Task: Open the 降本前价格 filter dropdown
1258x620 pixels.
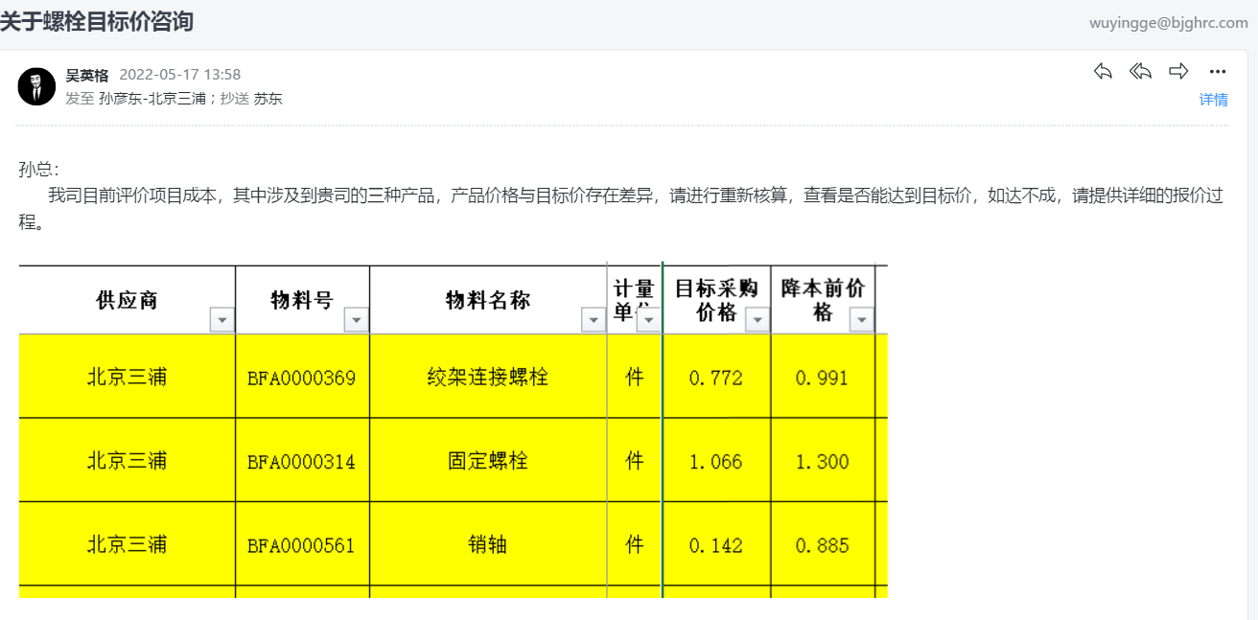Action: [x=862, y=320]
